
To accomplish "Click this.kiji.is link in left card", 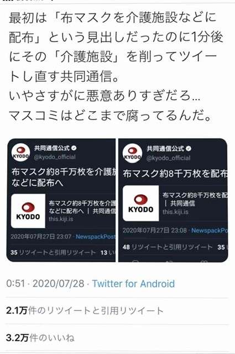I will (x=61, y=219).
